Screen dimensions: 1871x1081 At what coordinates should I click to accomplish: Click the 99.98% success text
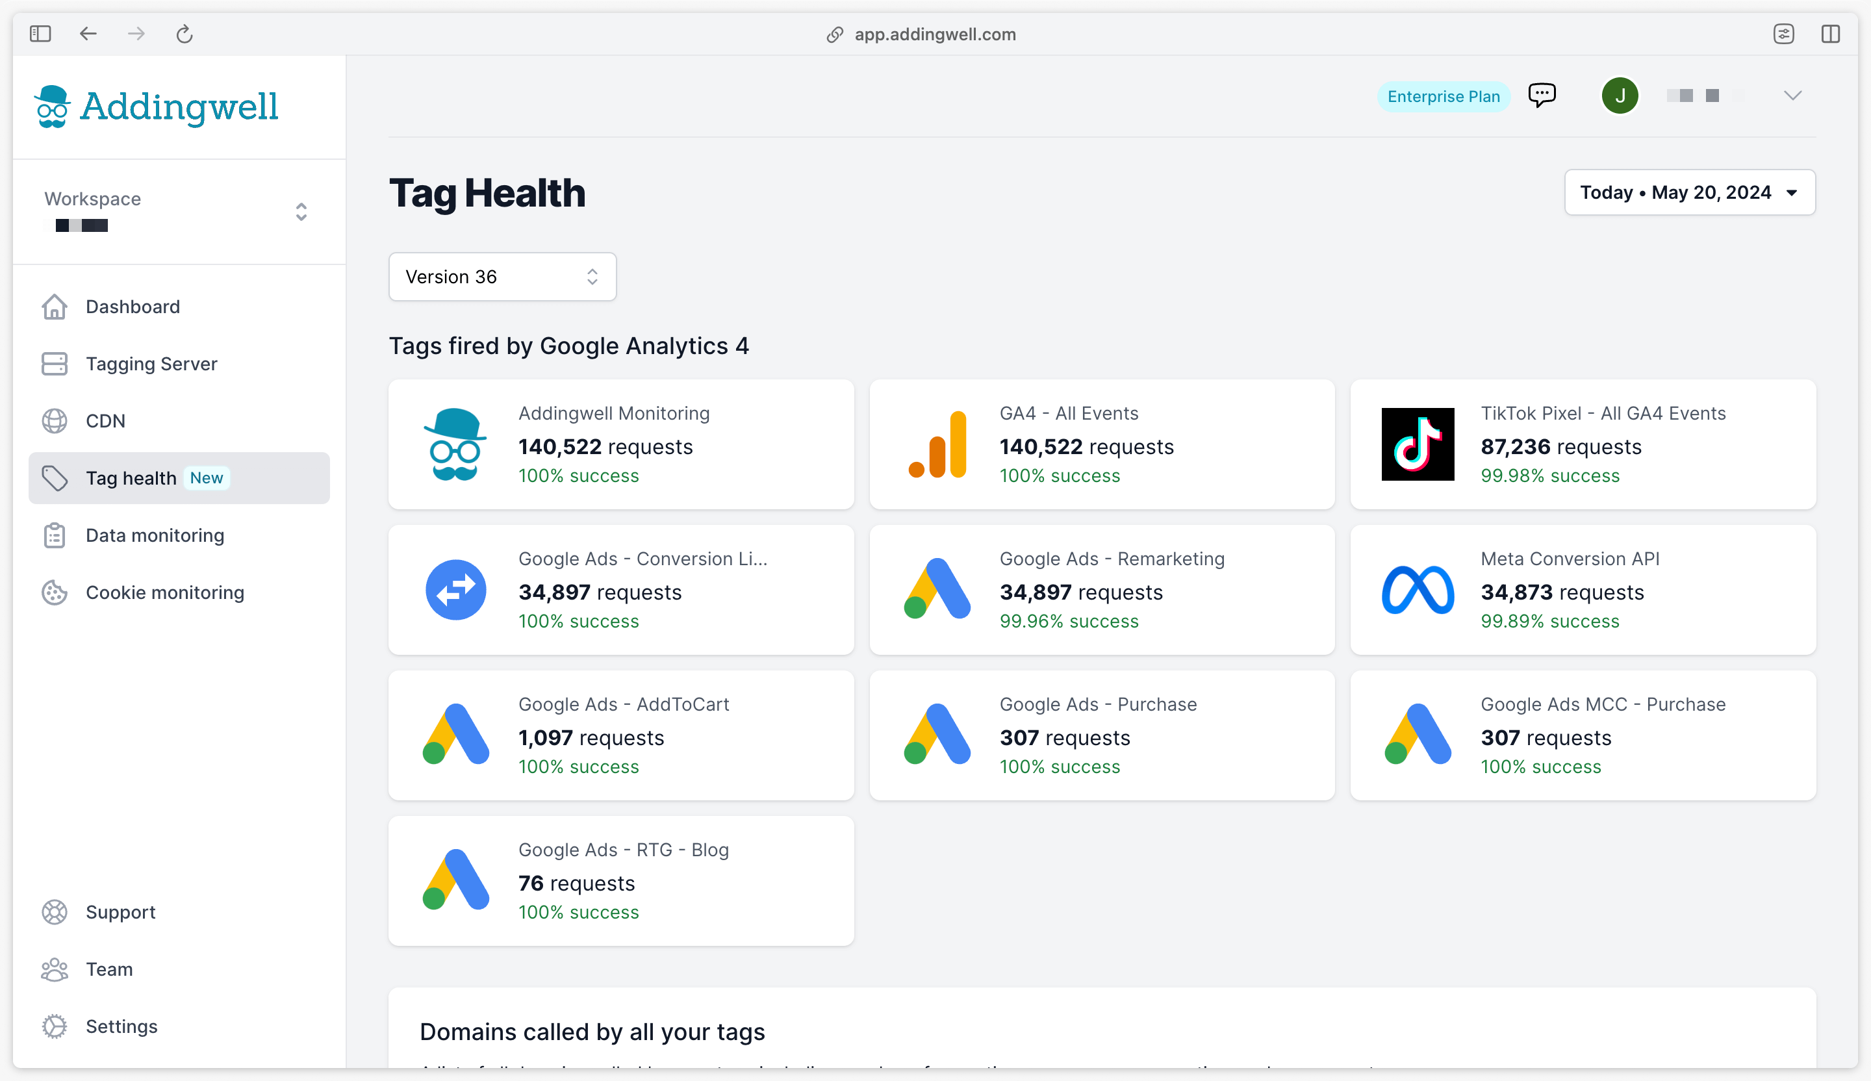click(x=1549, y=476)
